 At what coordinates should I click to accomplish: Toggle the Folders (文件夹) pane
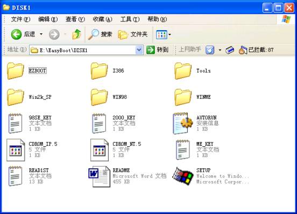[x=132, y=34]
